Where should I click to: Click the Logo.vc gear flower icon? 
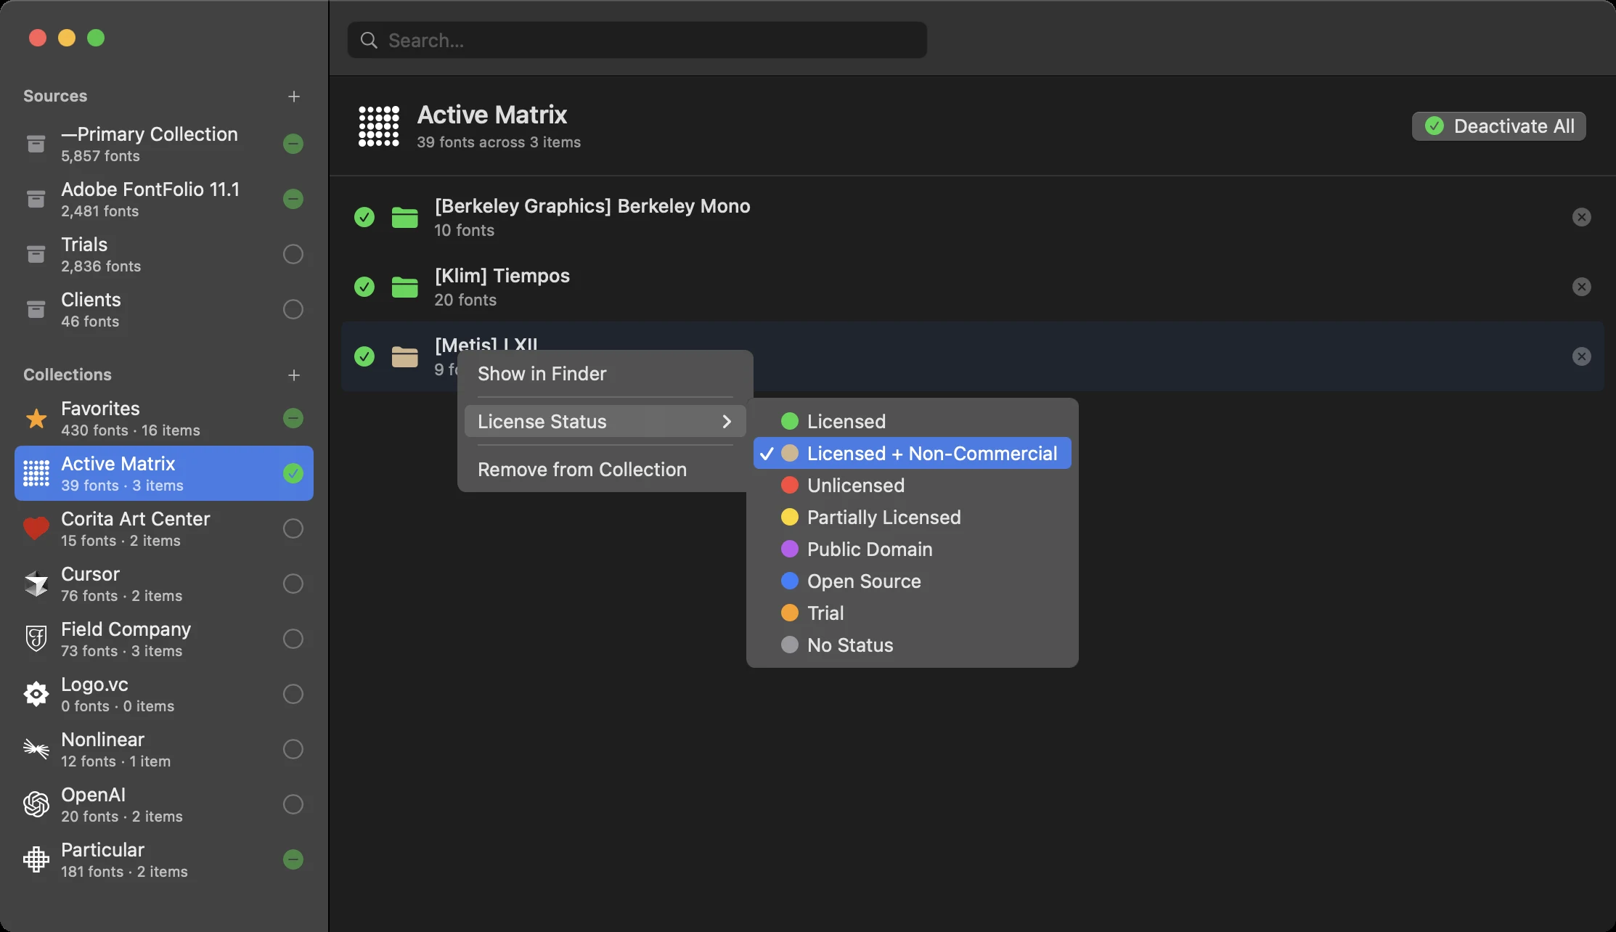point(36,695)
